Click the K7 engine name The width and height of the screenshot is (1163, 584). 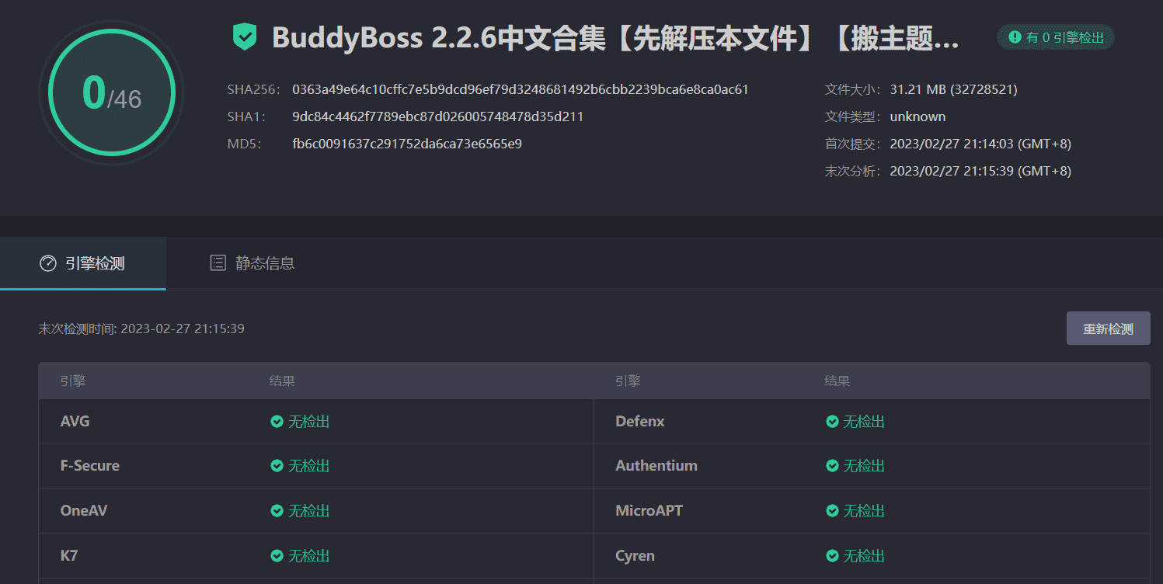coord(69,556)
